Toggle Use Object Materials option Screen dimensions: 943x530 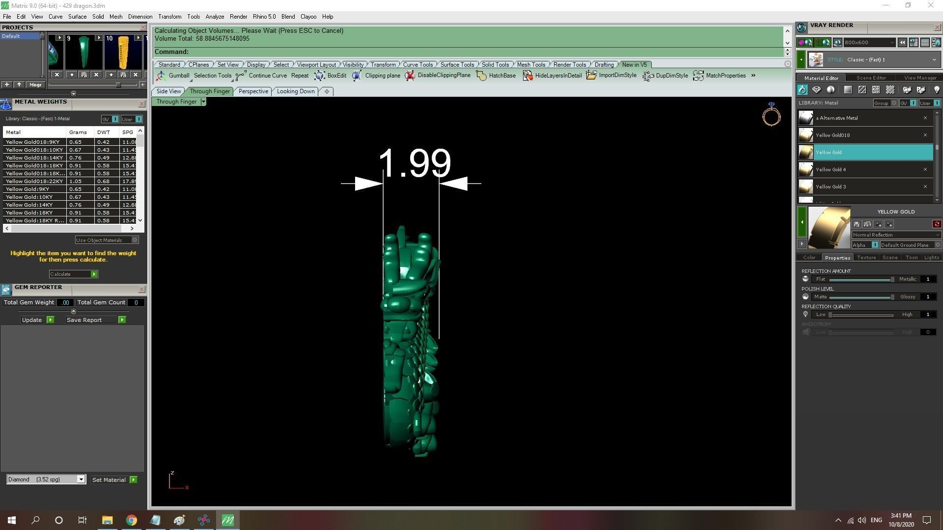[135, 240]
